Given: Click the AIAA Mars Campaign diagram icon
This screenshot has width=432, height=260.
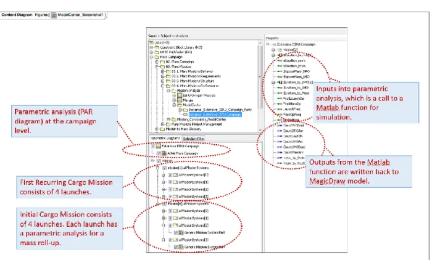Looking at the screenshot, I should 165,153.
